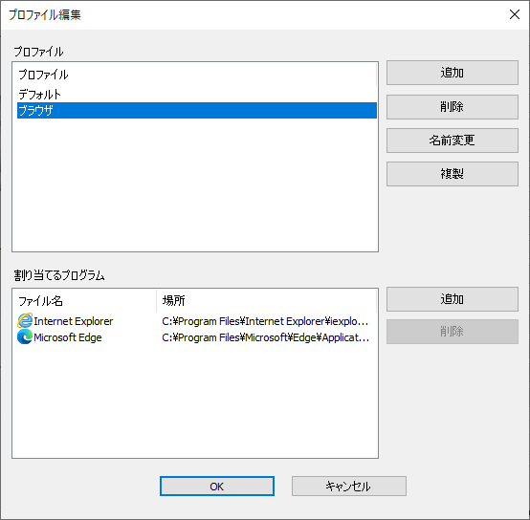Click the 名前変更 rename button
Screen dimensions: 530x520
click(x=452, y=141)
